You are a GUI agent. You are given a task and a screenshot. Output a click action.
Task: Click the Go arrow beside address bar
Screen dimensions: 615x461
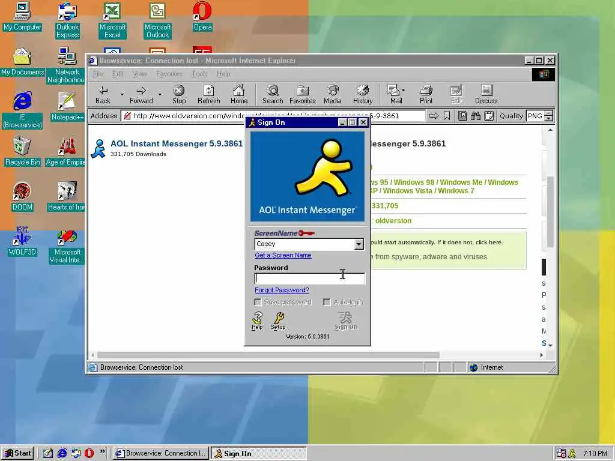pyautogui.click(x=434, y=116)
